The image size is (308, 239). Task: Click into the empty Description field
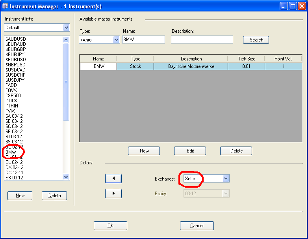pos(202,40)
